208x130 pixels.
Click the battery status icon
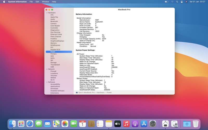pos(166,2)
